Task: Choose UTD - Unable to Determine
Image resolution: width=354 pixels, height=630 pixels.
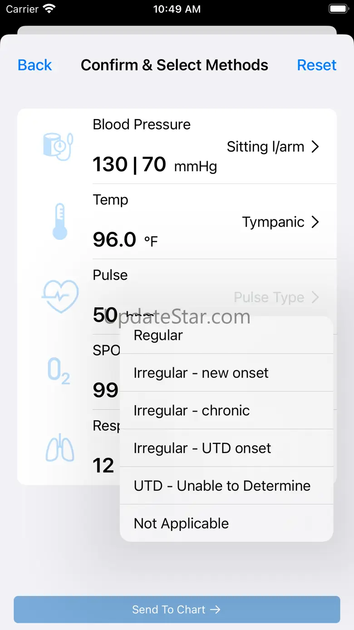Action: click(226, 486)
